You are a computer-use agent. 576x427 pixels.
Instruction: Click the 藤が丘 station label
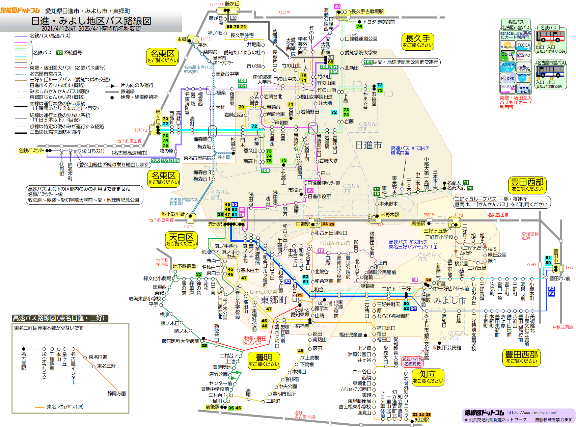232,4
